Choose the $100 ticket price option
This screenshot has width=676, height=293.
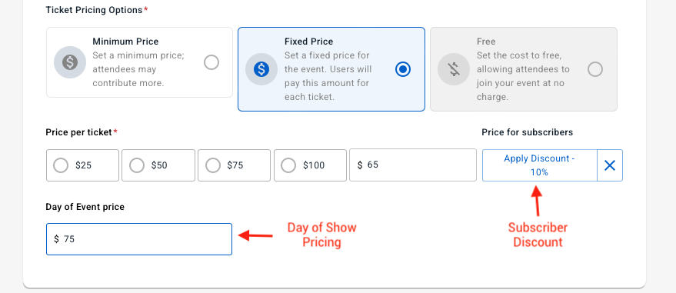[x=310, y=165]
